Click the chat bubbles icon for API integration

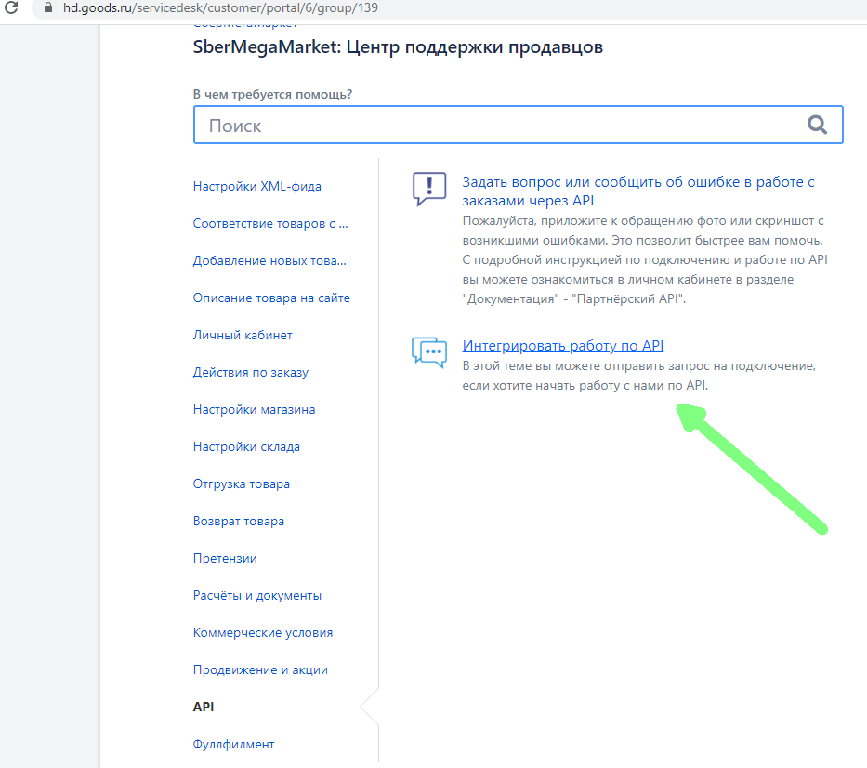point(429,352)
